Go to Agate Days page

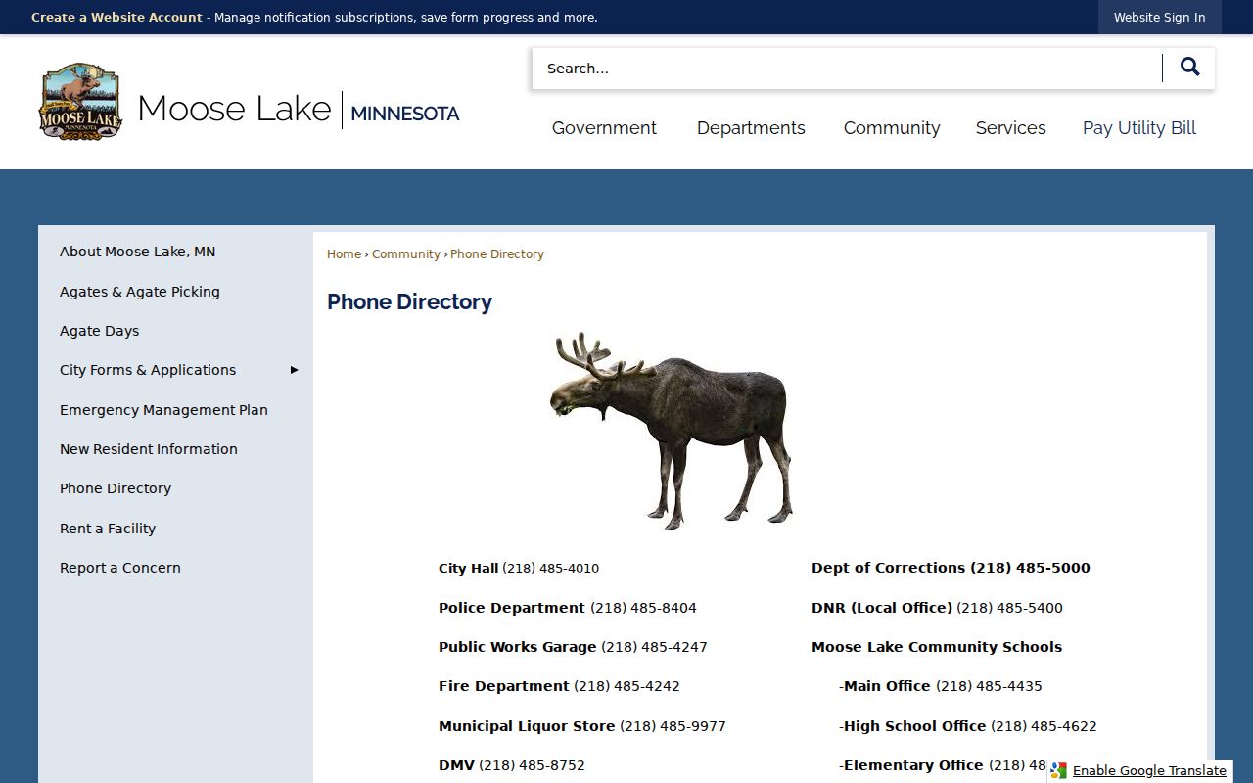pos(99,331)
